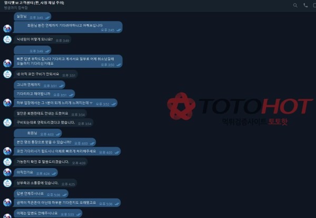
Task: Click the sender avatar beside the 3:45 message
Action: 7,29
